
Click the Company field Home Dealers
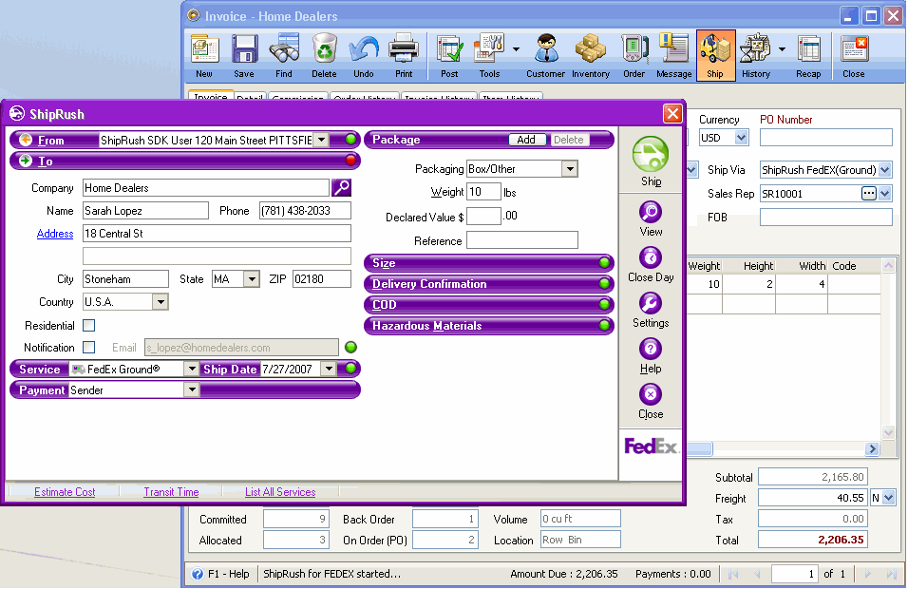tap(206, 188)
